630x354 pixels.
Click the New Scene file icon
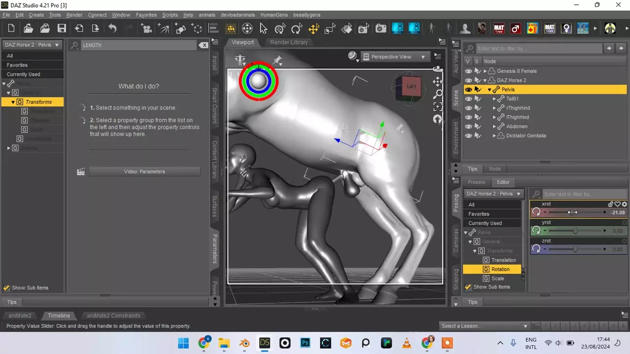pyautogui.click(x=11, y=29)
